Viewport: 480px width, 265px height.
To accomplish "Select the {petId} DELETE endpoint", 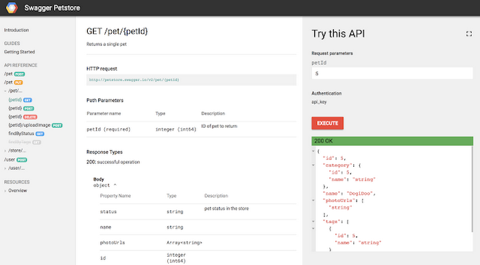I will point(23,117).
